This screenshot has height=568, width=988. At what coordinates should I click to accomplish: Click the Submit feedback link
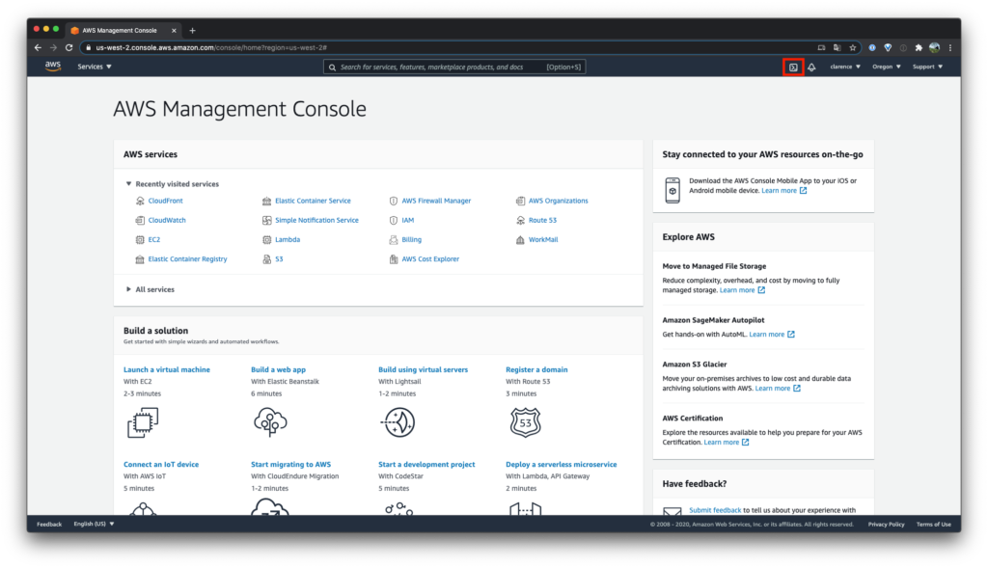pos(715,510)
